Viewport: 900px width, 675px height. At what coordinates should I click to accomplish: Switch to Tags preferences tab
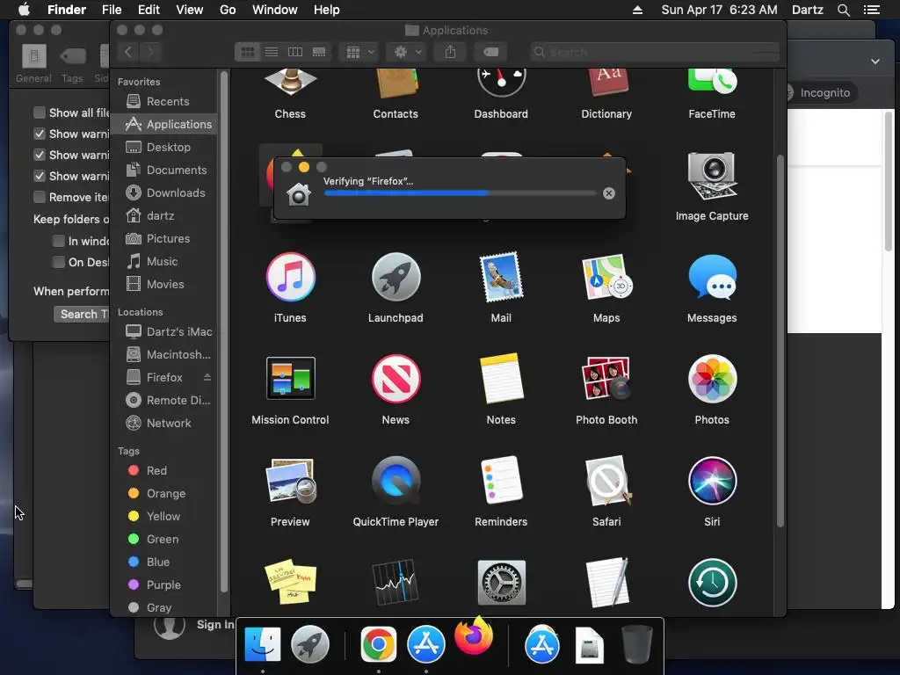(x=72, y=63)
